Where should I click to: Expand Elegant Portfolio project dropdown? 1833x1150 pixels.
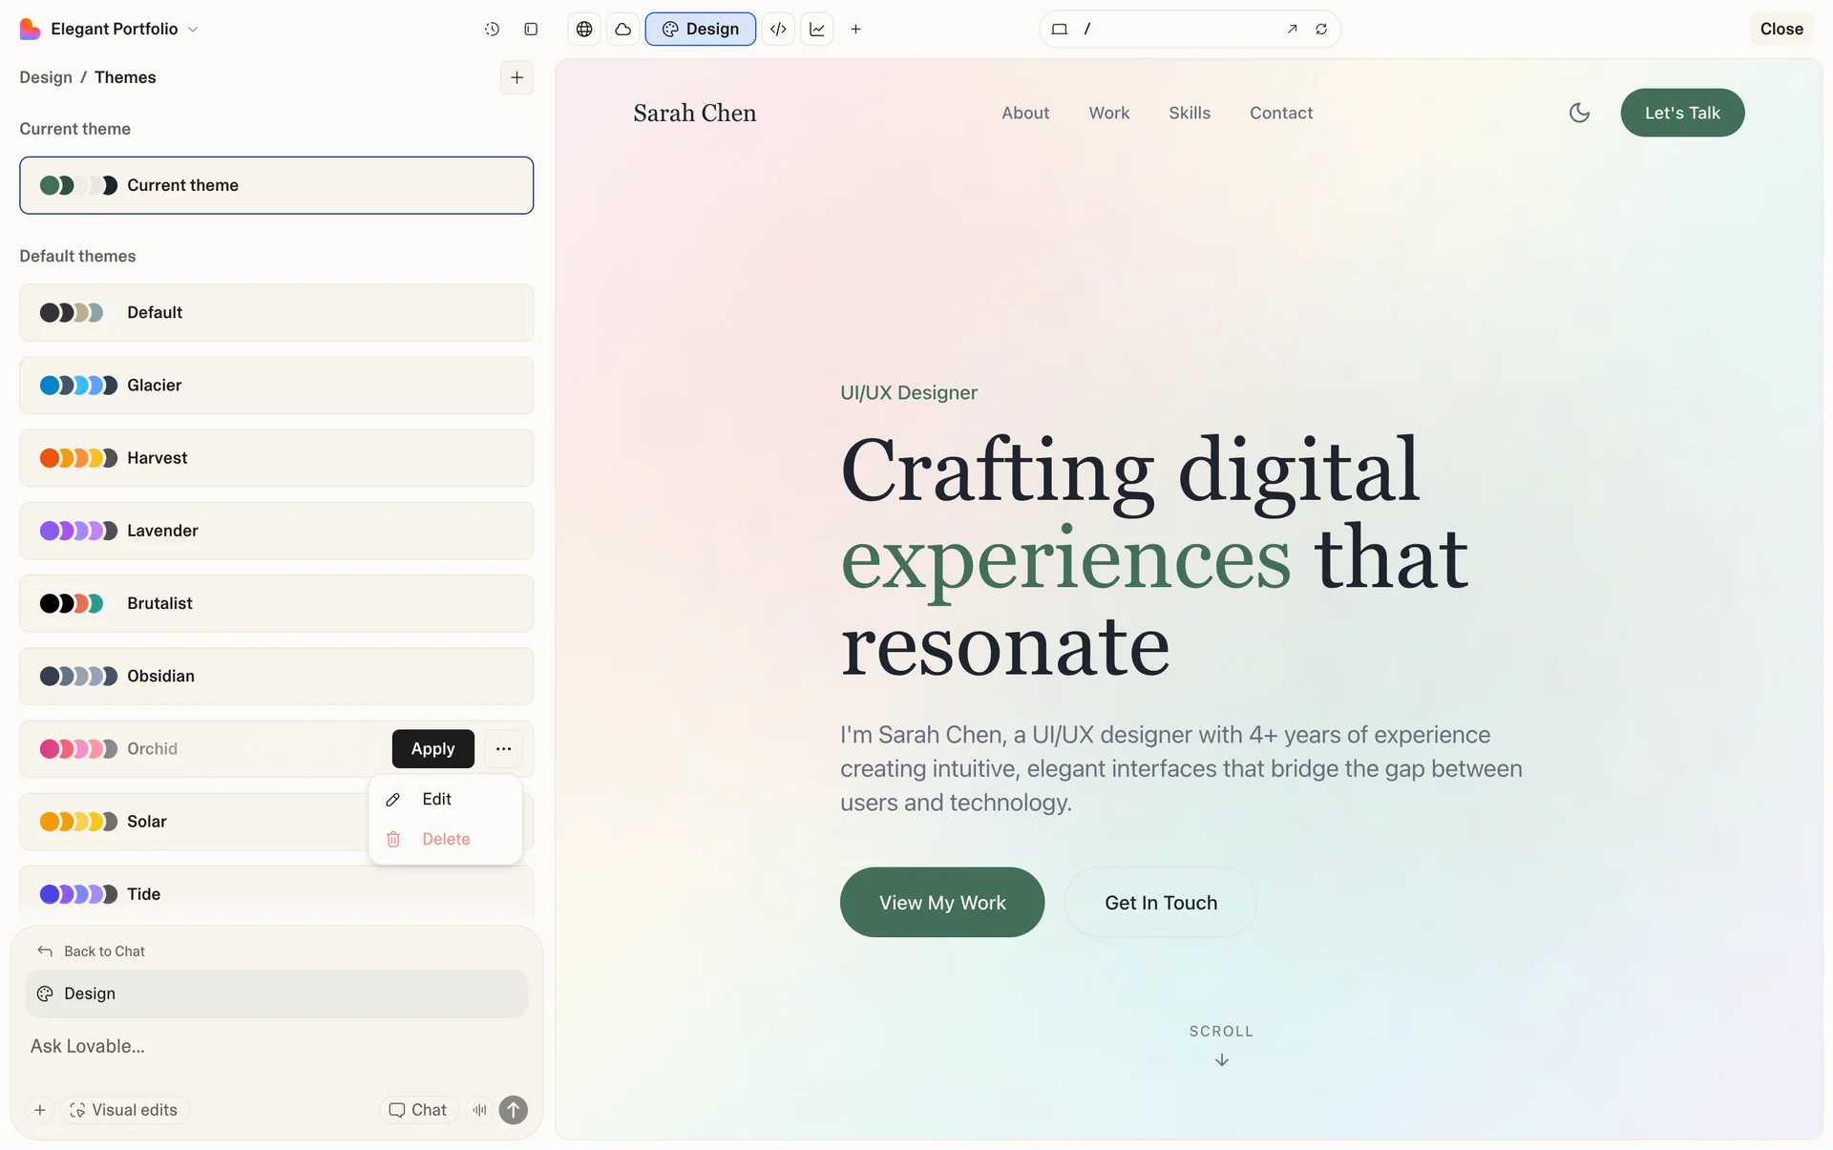pos(193,29)
